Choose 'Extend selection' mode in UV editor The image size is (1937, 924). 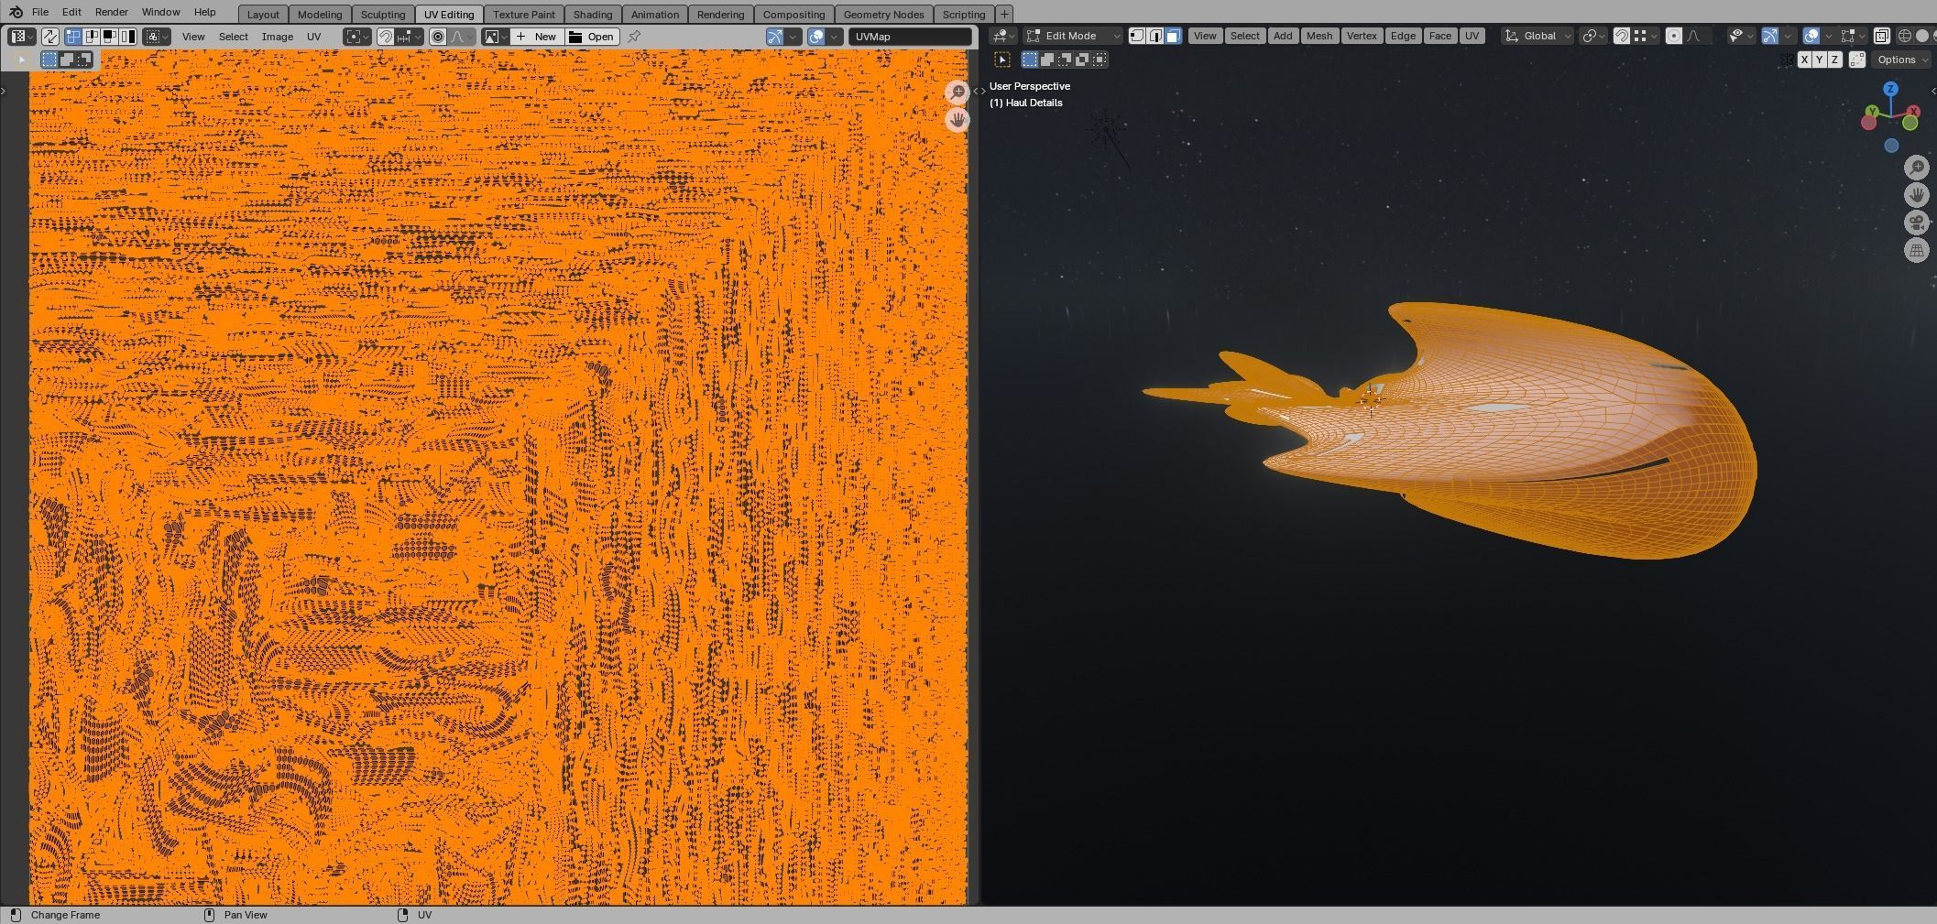[67, 60]
